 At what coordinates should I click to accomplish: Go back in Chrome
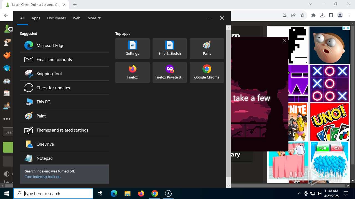(6, 15)
